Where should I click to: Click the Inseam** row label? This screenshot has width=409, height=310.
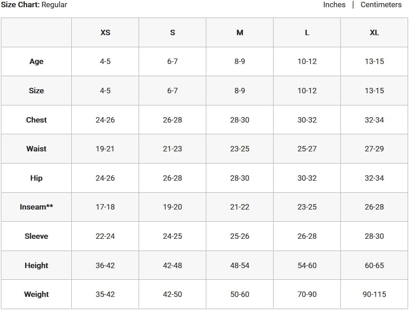click(36, 207)
